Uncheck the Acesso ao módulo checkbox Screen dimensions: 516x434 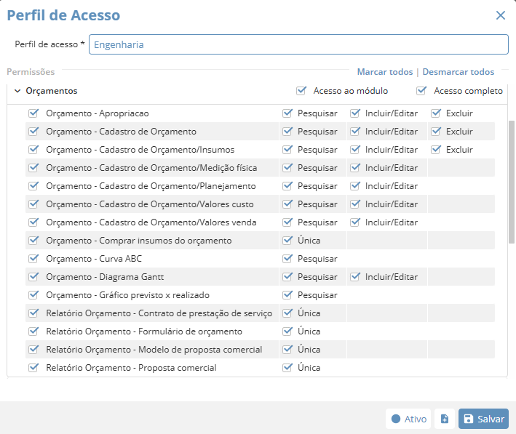pyautogui.click(x=301, y=91)
